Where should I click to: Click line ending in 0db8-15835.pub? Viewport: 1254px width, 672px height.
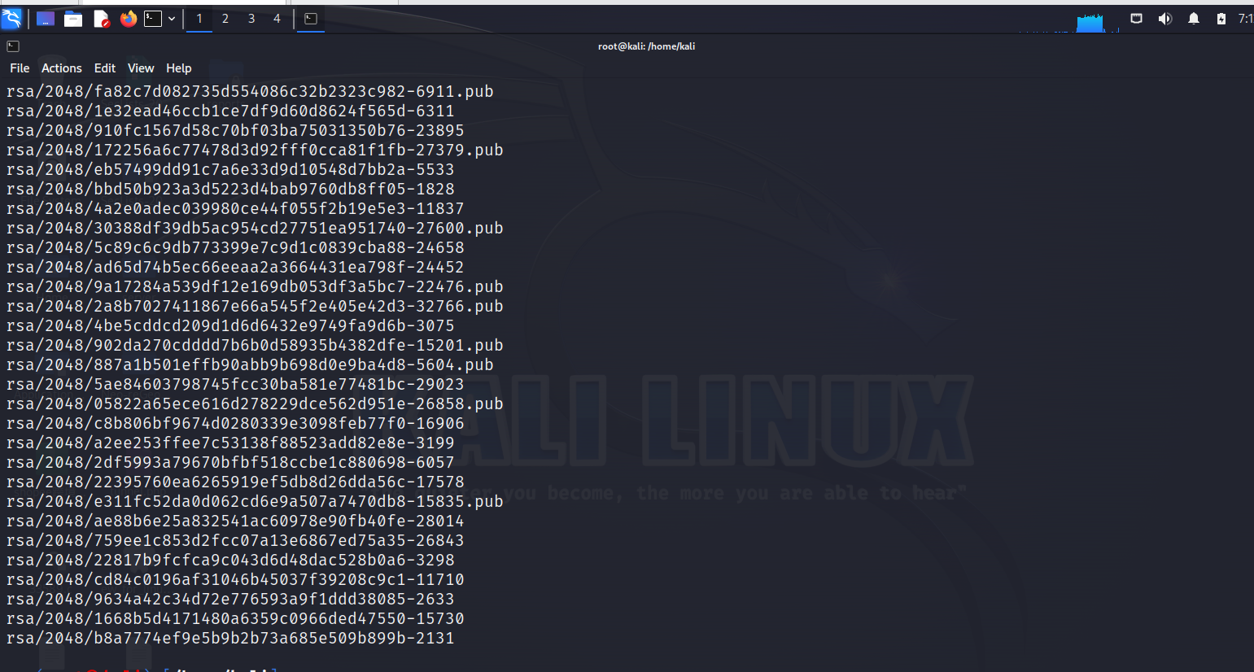tap(255, 501)
